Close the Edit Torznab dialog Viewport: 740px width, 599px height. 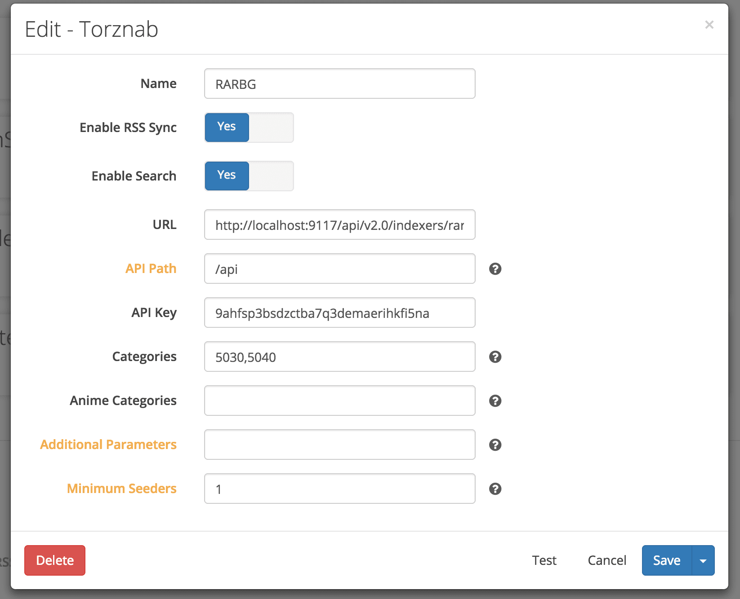709,25
